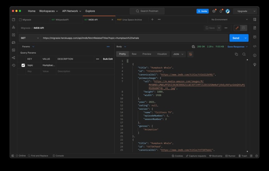Click the Invite button
Viewport: 269px width, 171px height.
point(203,11)
